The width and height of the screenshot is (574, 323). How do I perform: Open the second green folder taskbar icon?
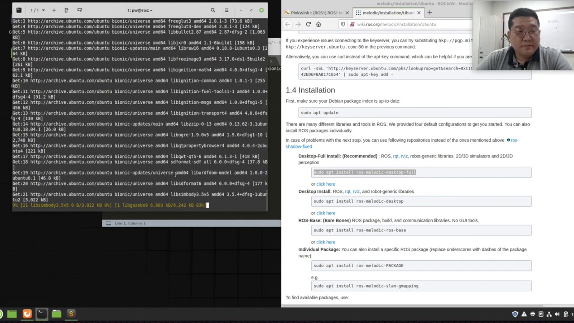[57, 314]
